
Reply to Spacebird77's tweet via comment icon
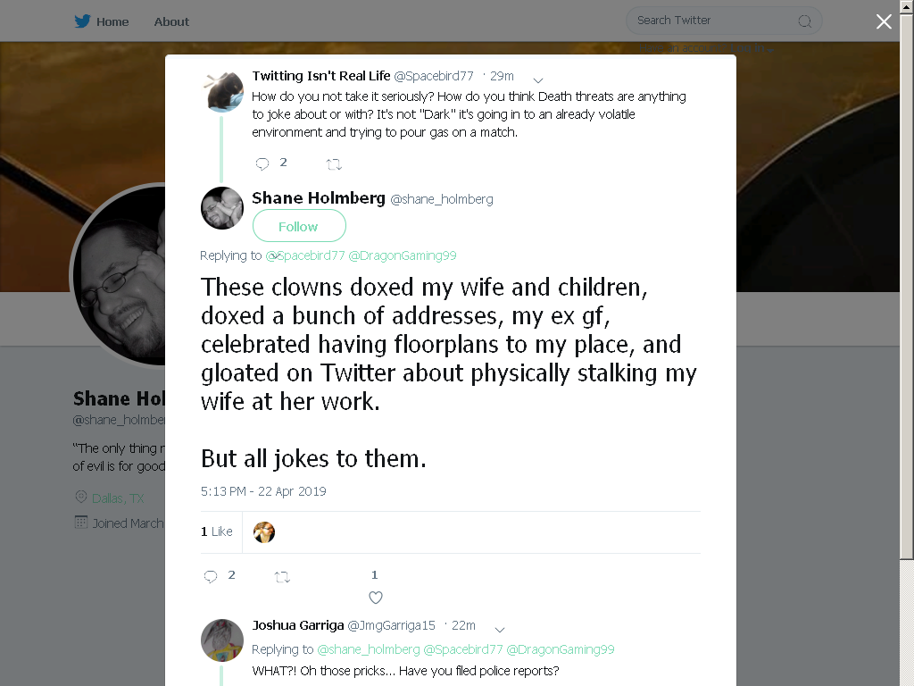pyautogui.click(x=262, y=164)
